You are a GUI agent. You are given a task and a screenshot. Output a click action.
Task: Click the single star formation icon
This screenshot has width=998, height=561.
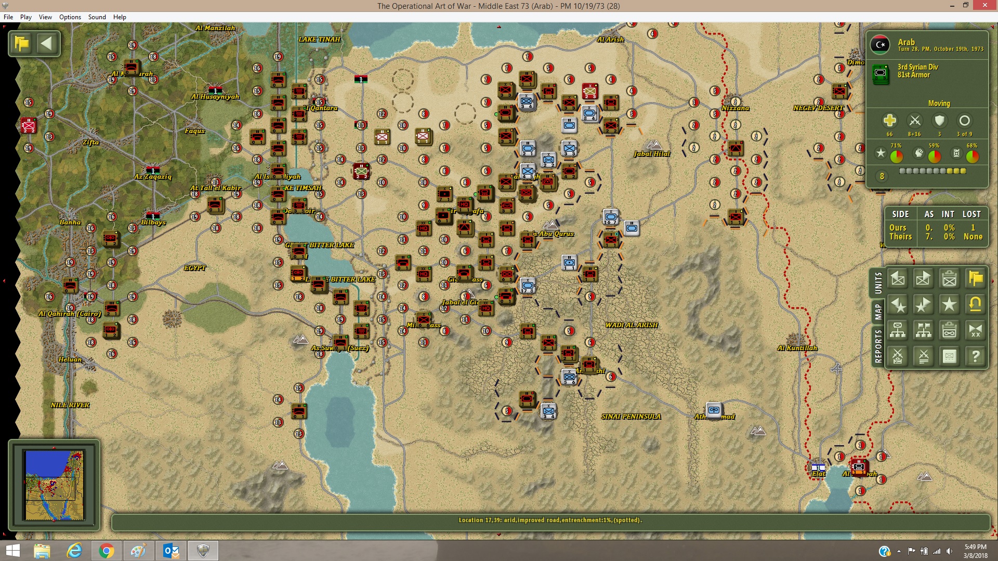tap(950, 305)
